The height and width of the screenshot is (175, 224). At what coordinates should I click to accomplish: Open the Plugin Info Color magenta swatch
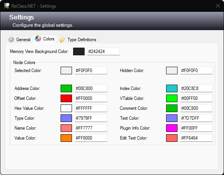click(172, 128)
